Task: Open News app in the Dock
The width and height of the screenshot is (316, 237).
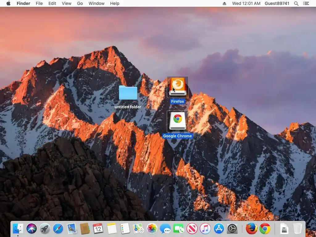Action: point(192,229)
